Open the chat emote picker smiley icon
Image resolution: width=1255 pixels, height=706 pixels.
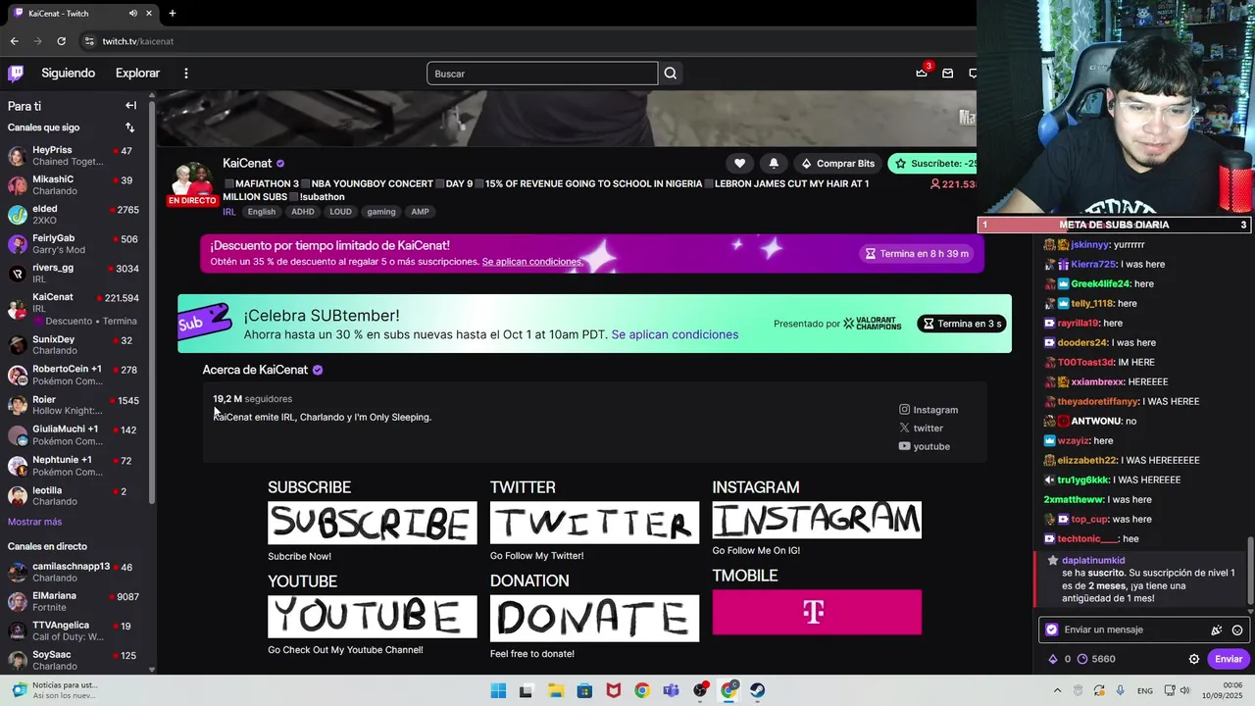tap(1237, 630)
